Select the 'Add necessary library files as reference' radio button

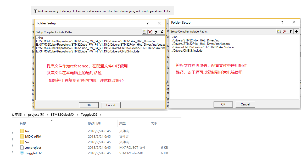point(35,11)
